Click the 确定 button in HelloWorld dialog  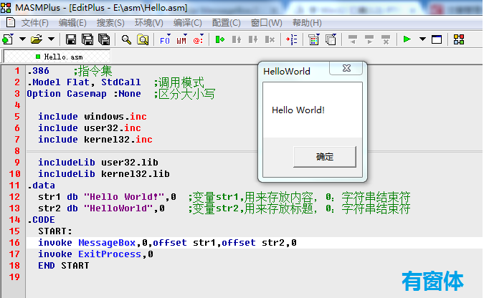coord(324,157)
